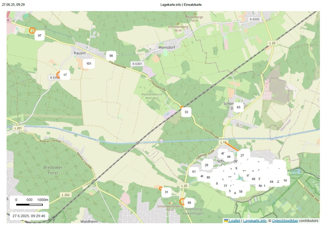Screen dimensions: 327x228
Task: Click the timestamp box 27.6.2025, 09:29:46
Action: tap(29, 216)
